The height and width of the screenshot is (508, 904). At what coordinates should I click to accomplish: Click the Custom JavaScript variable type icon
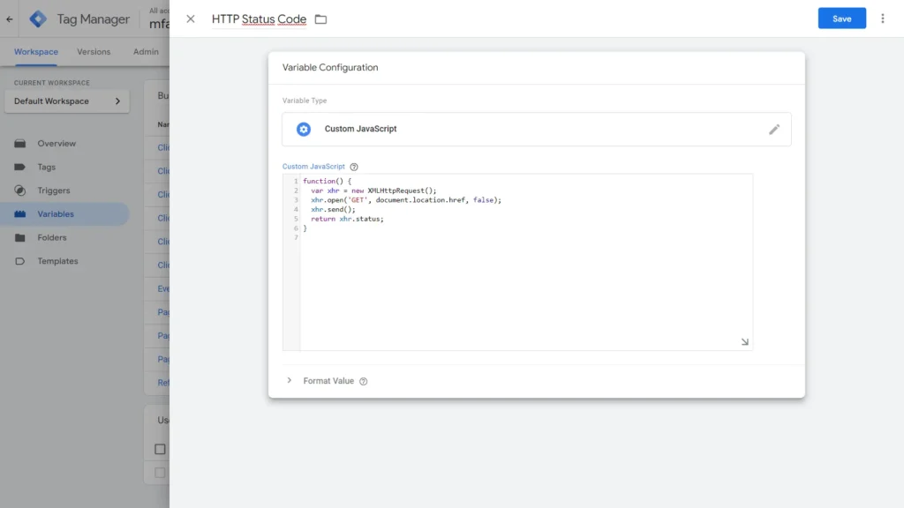coord(304,129)
